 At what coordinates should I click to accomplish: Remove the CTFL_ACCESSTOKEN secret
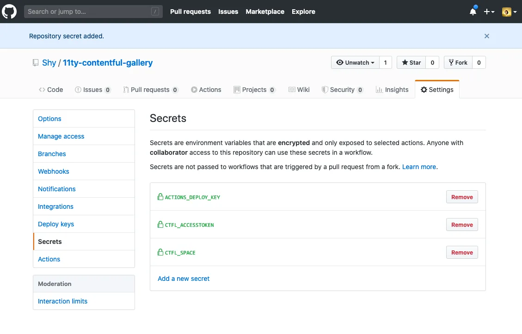(462, 225)
